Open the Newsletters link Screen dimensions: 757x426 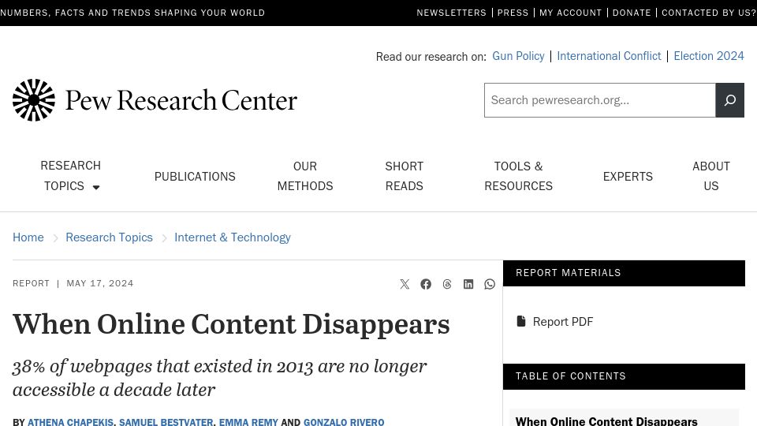tap(451, 13)
